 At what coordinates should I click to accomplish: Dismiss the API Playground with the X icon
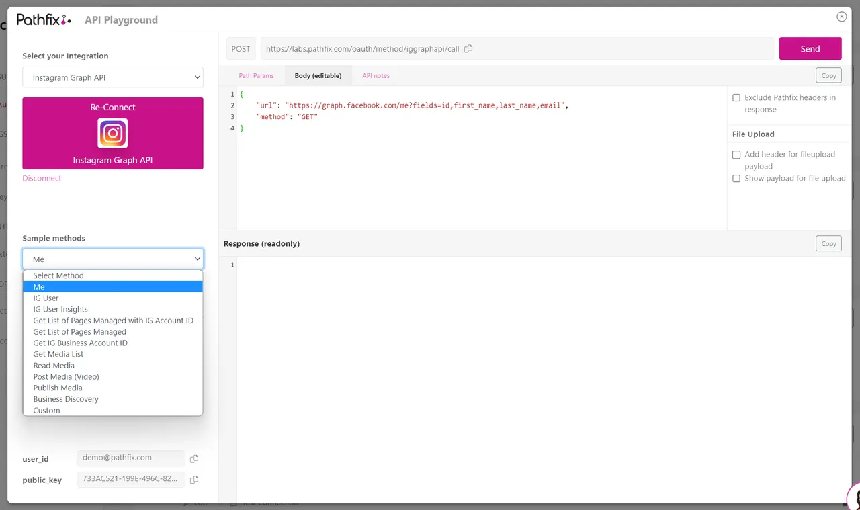point(841,16)
